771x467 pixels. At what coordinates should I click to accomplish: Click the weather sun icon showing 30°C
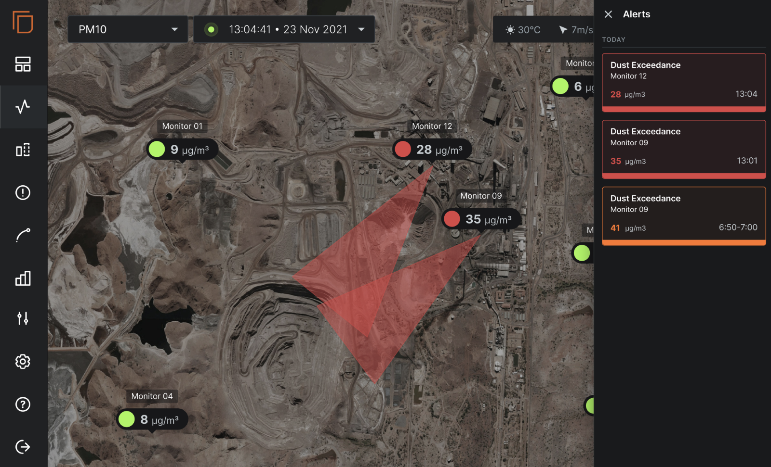[511, 30]
